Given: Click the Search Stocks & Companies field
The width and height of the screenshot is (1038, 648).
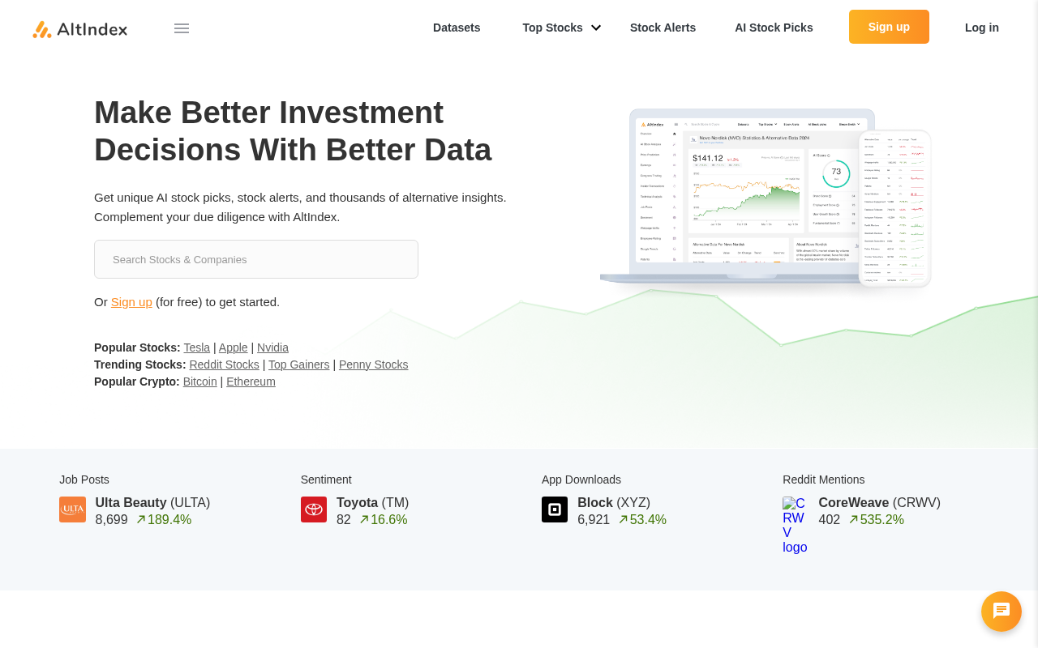Looking at the screenshot, I should tap(255, 258).
